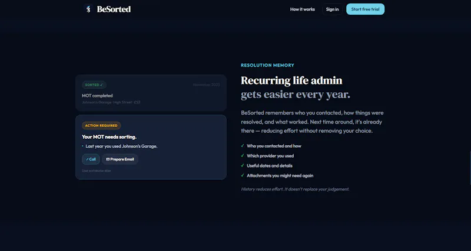Click the November 2023 date label
The width and height of the screenshot is (471, 251).
tap(207, 85)
